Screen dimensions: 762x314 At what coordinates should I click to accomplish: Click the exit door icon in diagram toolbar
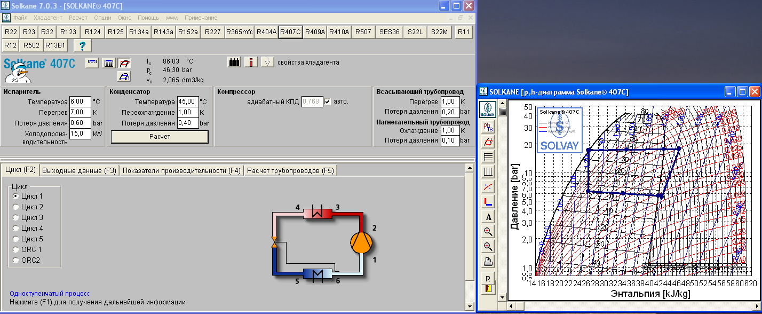[488, 289]
